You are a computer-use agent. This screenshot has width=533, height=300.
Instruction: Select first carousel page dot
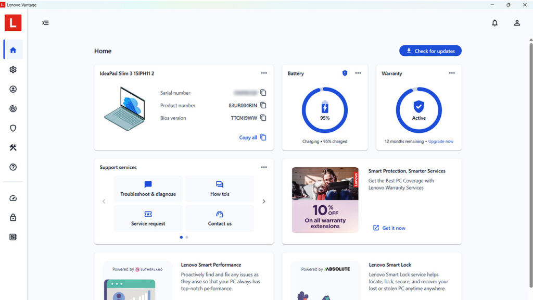pos(181,237)
